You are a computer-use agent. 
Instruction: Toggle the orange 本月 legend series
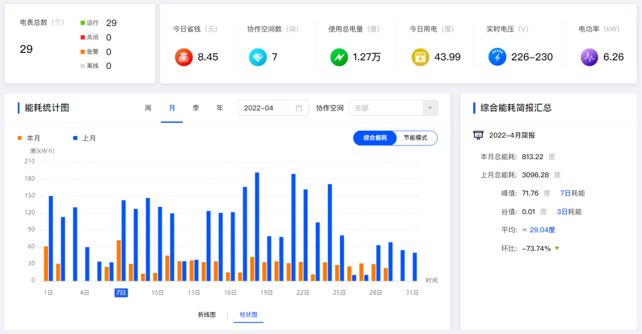pos(29,138)
